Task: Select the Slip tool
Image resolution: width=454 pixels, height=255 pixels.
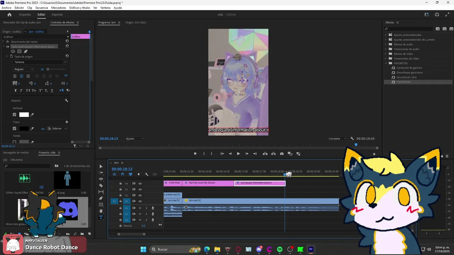Action: coord(101,192)
